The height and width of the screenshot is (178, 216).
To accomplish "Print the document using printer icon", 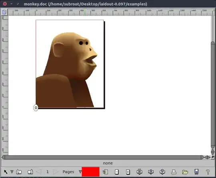I will pos(174,172).
